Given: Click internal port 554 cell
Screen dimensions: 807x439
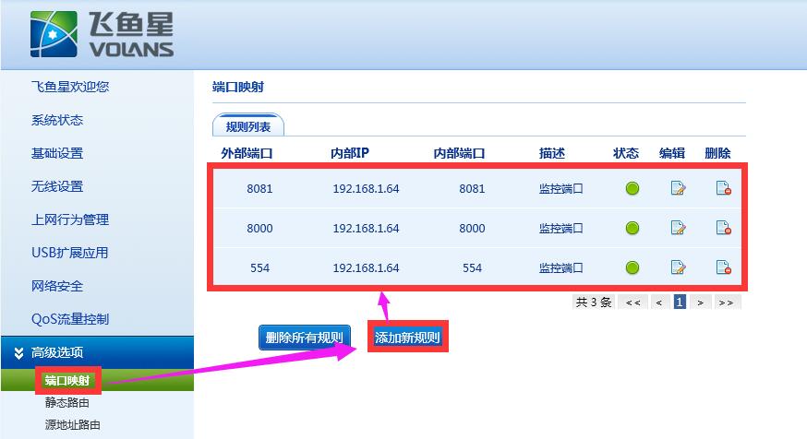Looking at the screenshot, I should click(x=472, y=267).
